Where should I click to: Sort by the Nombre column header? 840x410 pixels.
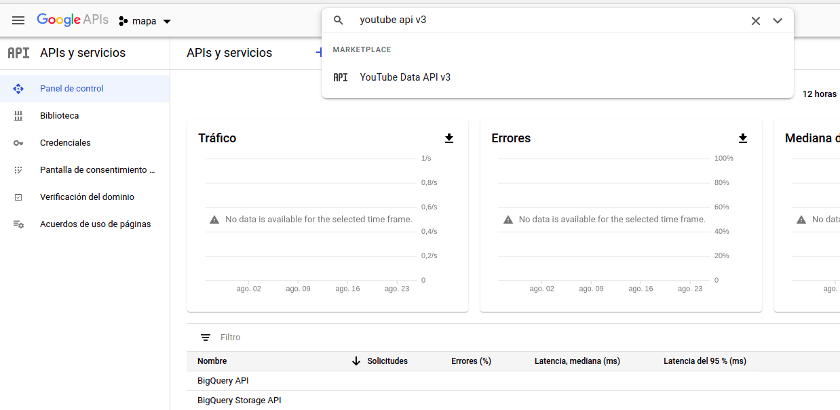212,361
